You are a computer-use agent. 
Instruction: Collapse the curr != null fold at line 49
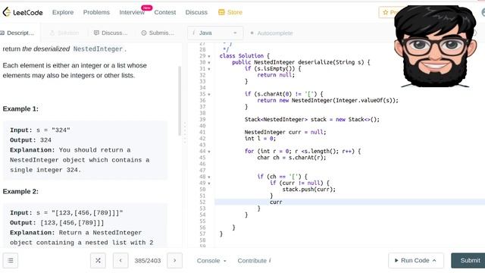click(x=209, y=184)
